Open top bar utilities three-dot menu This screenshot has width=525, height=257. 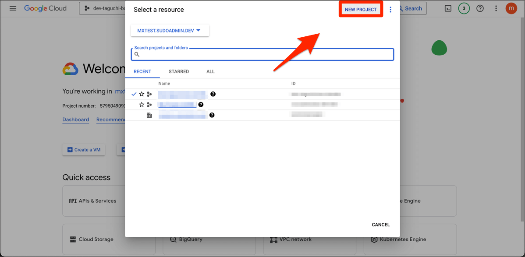(496, 8)
